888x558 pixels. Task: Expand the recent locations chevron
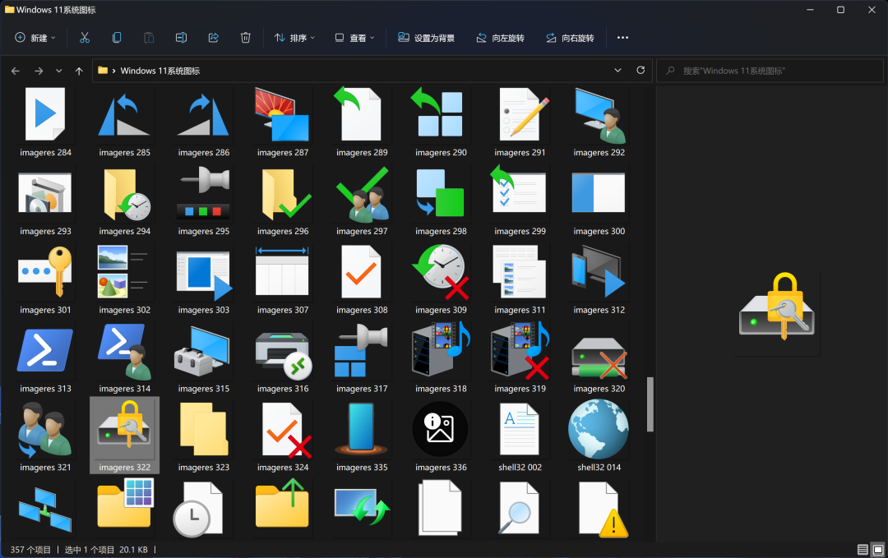click(59, 71)
